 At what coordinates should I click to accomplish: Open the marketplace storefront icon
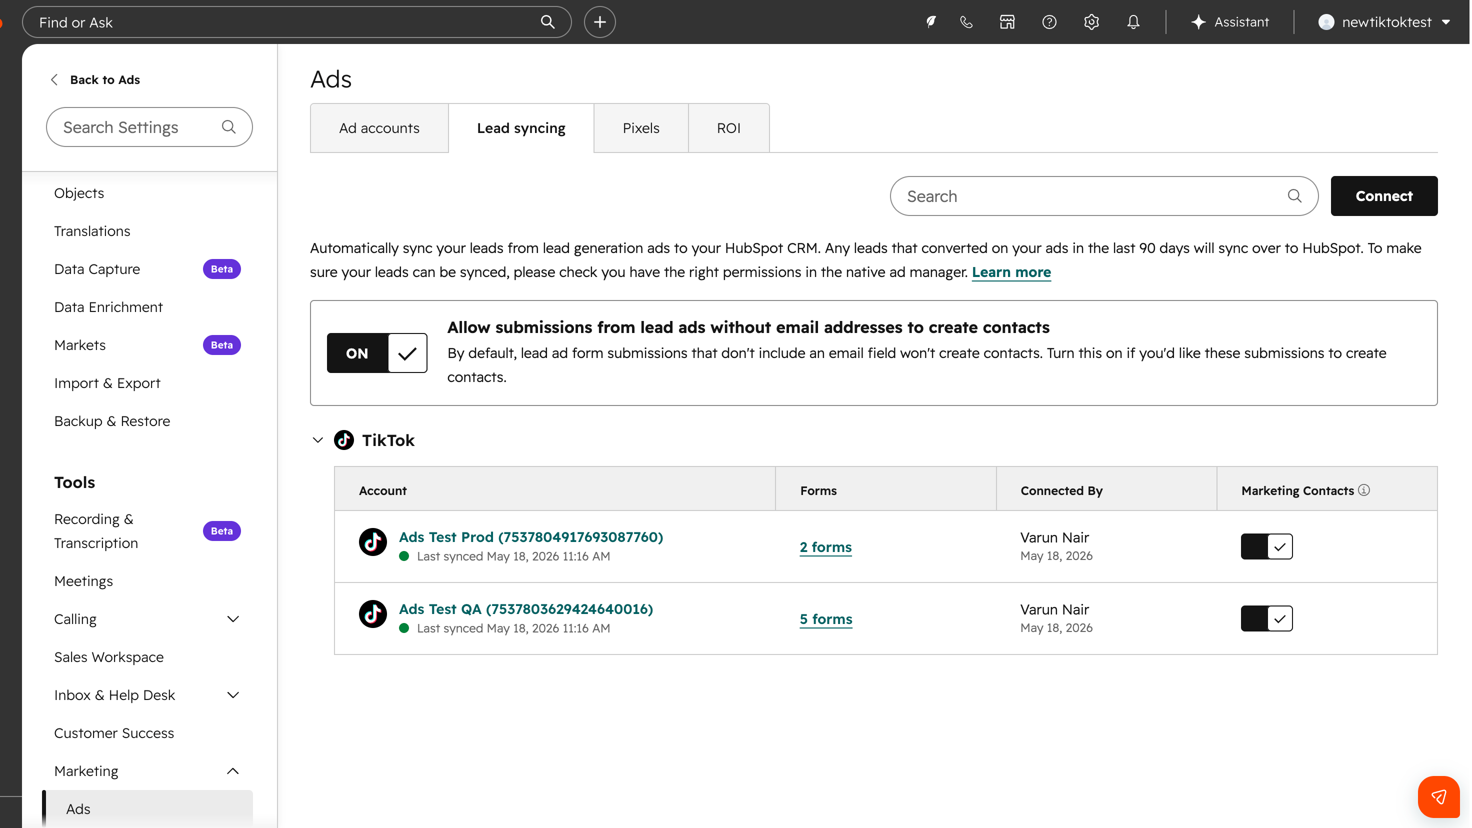tap(1007, 22)
